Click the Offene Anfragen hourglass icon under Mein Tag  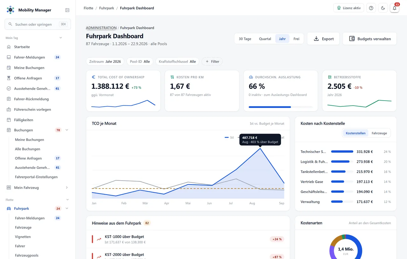click(x=9, y=78)
